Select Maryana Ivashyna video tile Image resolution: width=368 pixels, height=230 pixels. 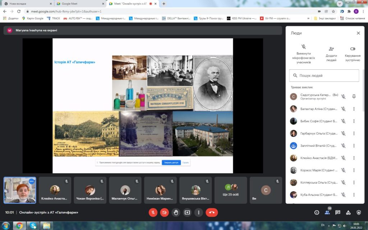pyautogui.click(x=20, y=190)
